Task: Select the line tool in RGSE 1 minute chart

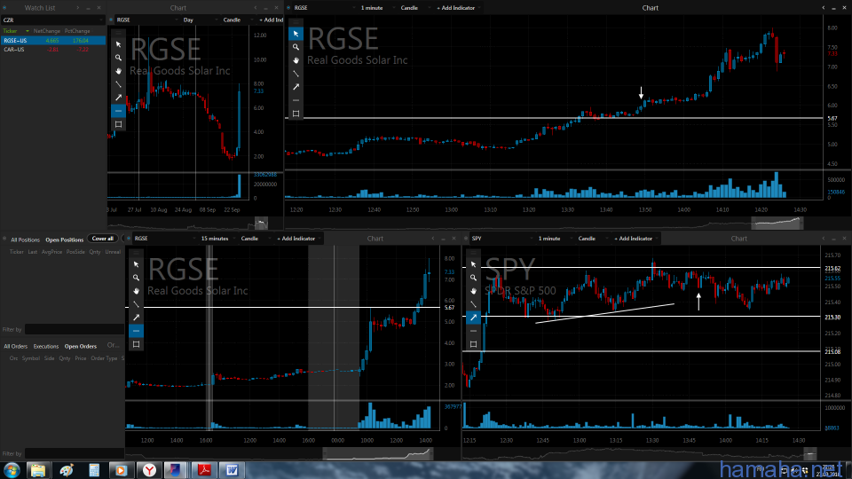Action: point(296,74)
